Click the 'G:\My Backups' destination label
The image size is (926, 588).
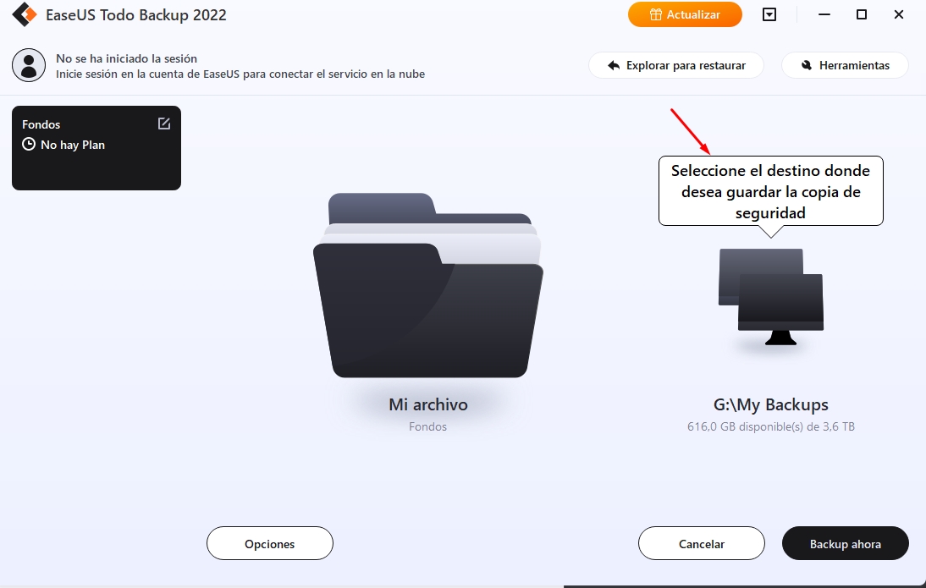(771, 405)
